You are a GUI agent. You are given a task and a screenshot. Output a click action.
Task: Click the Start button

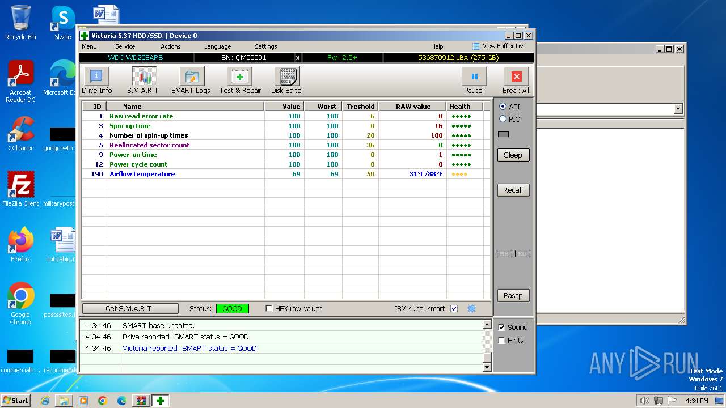[x=15, y=401]
